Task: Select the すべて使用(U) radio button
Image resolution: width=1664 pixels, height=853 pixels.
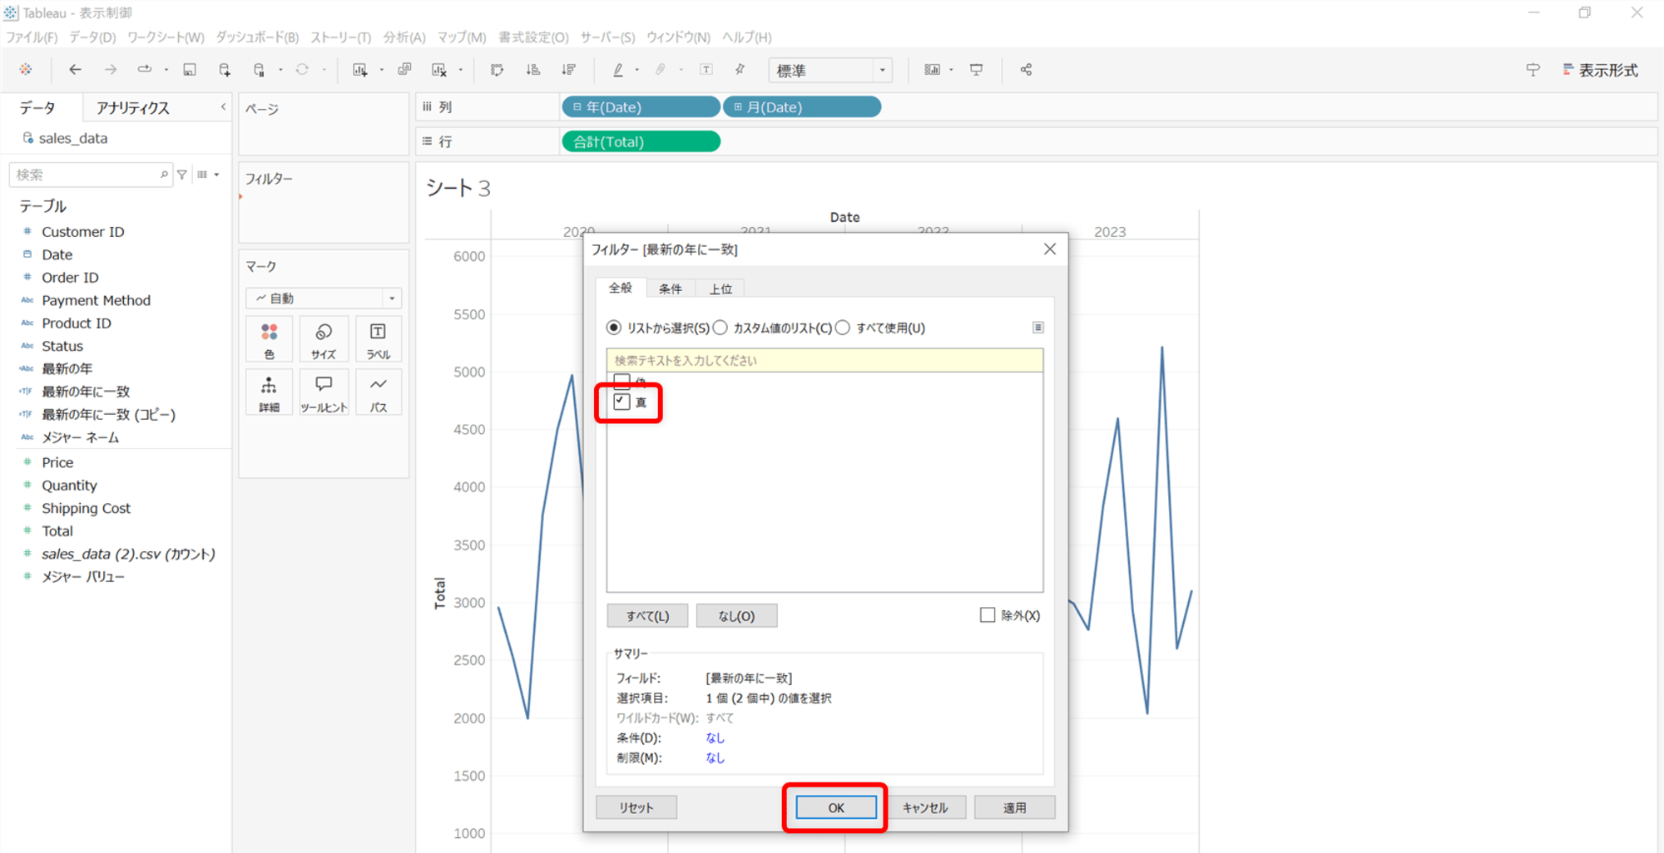Action: [x=843, y=328]
